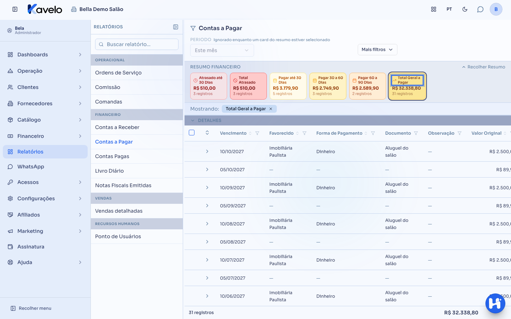Open the user avatar B menu
The image size is (511, 319).
(x=496, y=9)
